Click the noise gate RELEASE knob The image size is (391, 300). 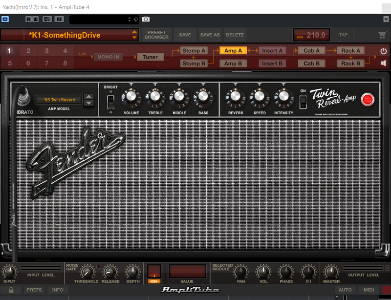coord(110,272)
